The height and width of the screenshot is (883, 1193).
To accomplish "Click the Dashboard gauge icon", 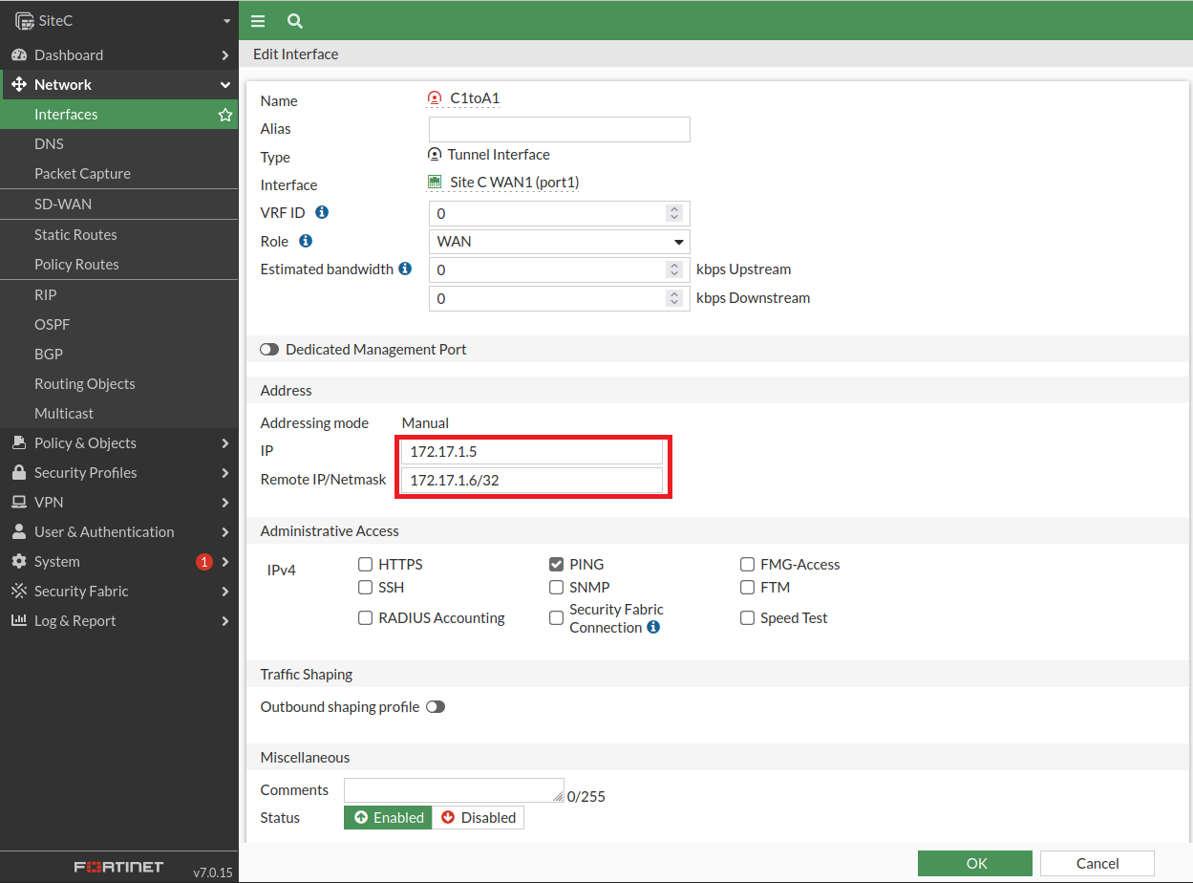I will (19, 55).
